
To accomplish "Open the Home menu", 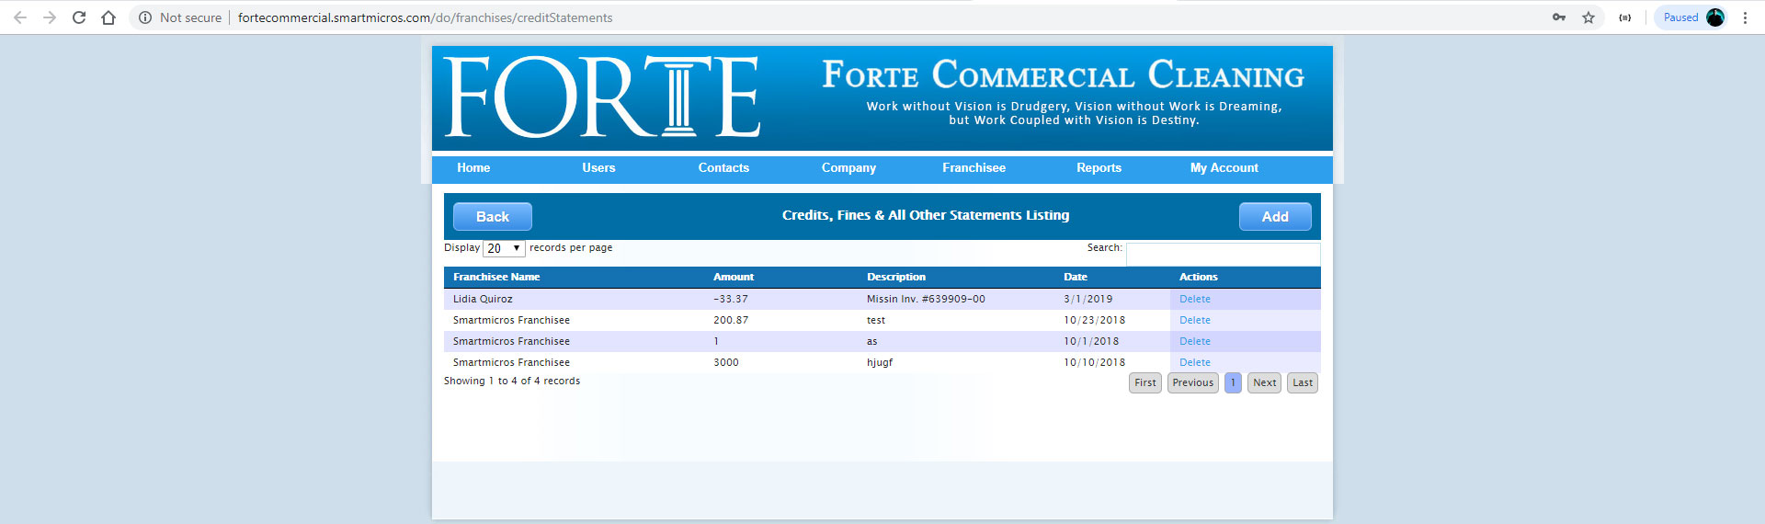I will pyautogui.click(x=473, y=168).
